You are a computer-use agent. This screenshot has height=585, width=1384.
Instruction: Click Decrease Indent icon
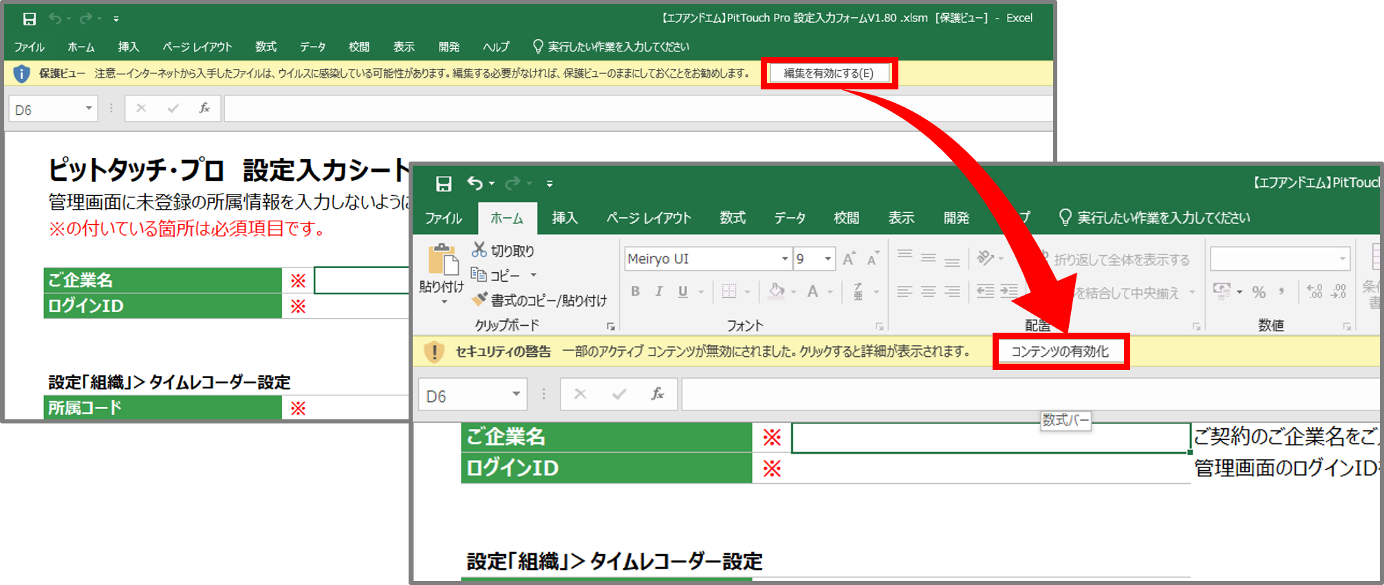point(985,291)
